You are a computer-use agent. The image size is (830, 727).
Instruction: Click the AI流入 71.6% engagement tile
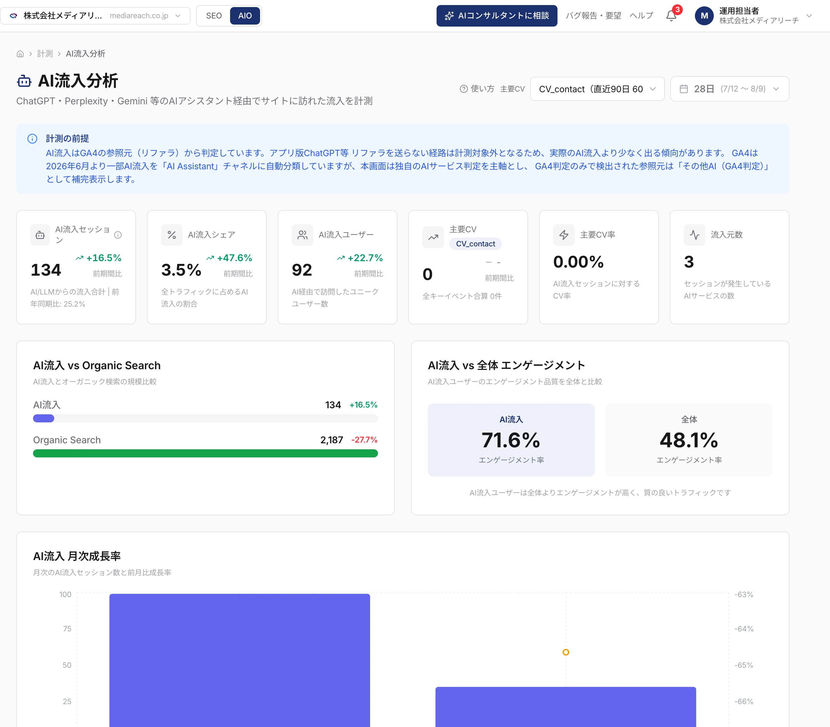pos(511,440)
